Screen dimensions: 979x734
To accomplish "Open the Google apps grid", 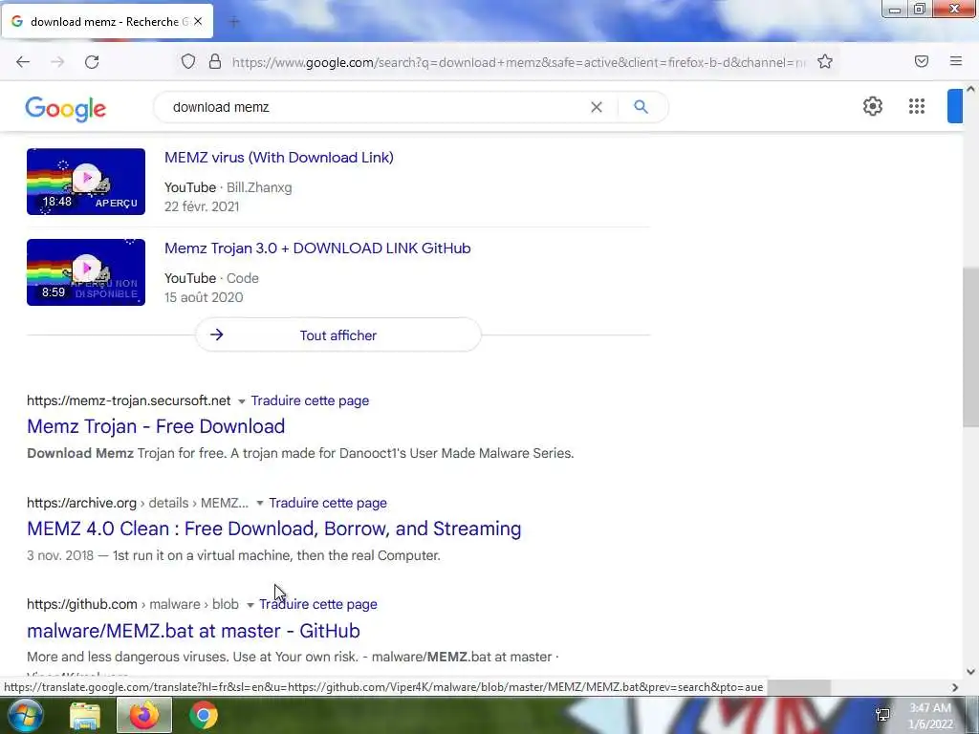I will tap(917, 106).
